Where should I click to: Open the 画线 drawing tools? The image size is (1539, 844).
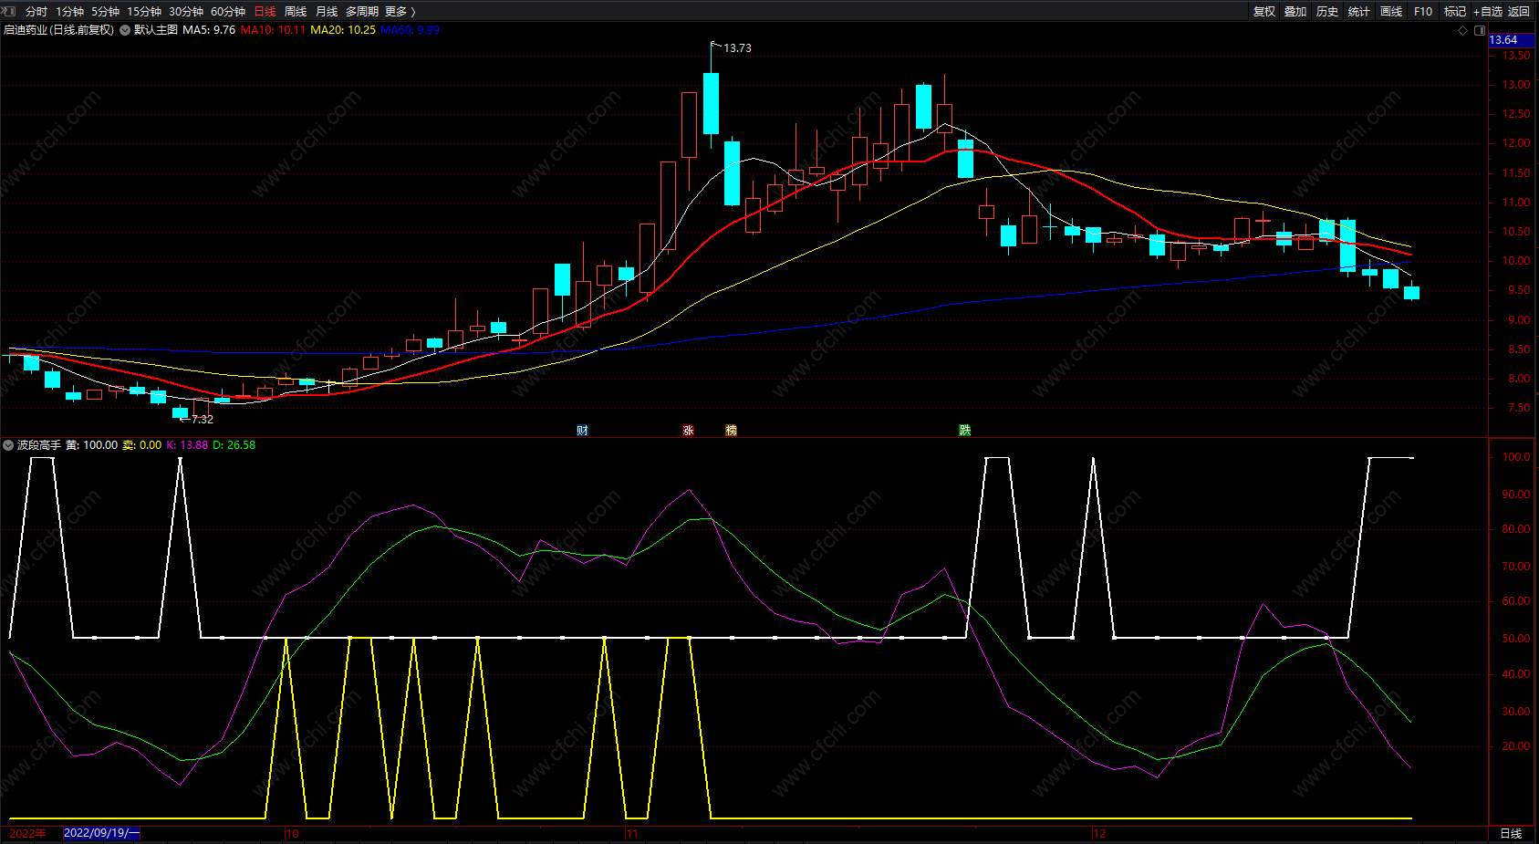point(1390,11)
